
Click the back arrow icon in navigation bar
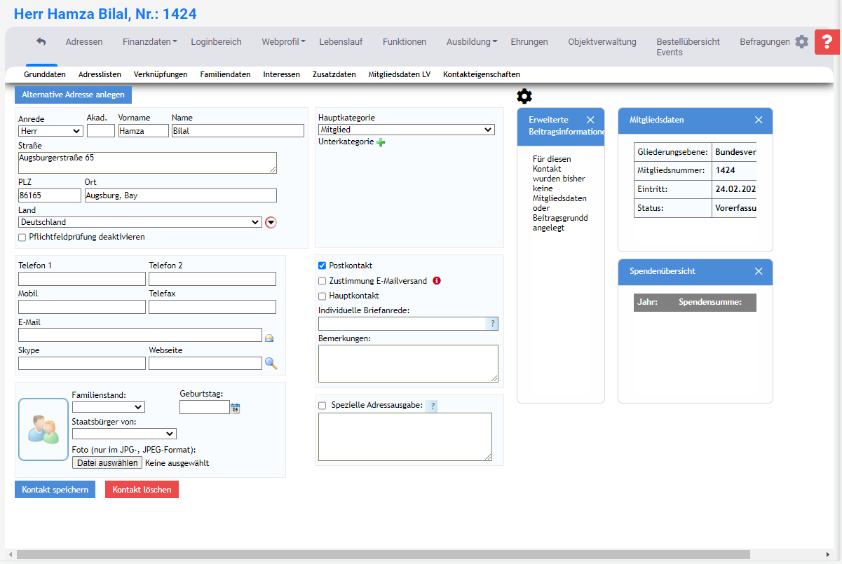(41, 42)
